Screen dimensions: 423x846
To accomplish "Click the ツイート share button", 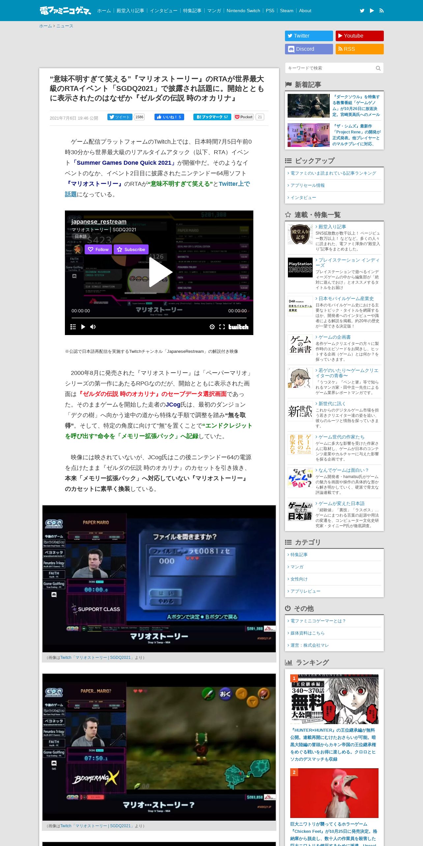I will [x=120, y=117].
